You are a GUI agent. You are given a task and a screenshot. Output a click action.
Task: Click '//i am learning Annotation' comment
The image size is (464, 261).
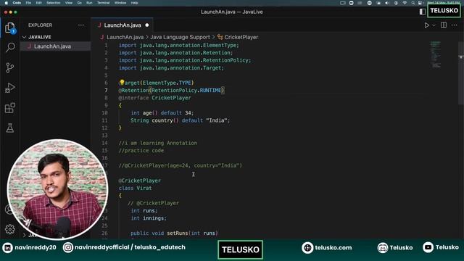click(158, 143)
